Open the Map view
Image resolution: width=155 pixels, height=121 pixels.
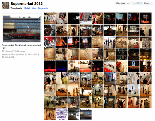pos(34,8)
